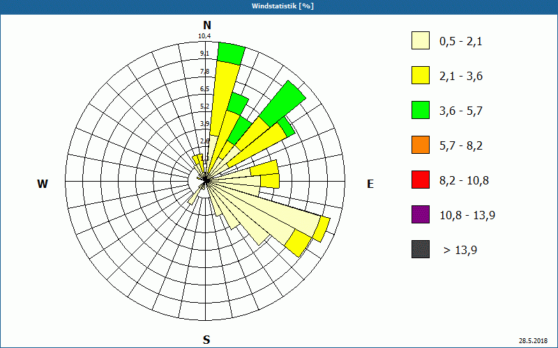Click the dark gray > 13,9 swatch
This screenshot has width=558, height=348.
coord(421,249)
